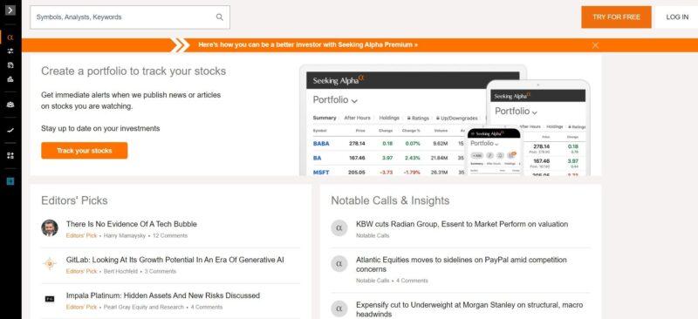Click Harry Mamaysky's author avatar
This screenshot has height=319, width=698.
[x=50, y=227]
